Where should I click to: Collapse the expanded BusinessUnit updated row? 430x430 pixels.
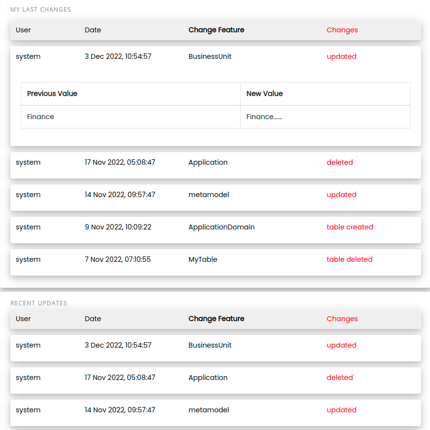(215, 56)
